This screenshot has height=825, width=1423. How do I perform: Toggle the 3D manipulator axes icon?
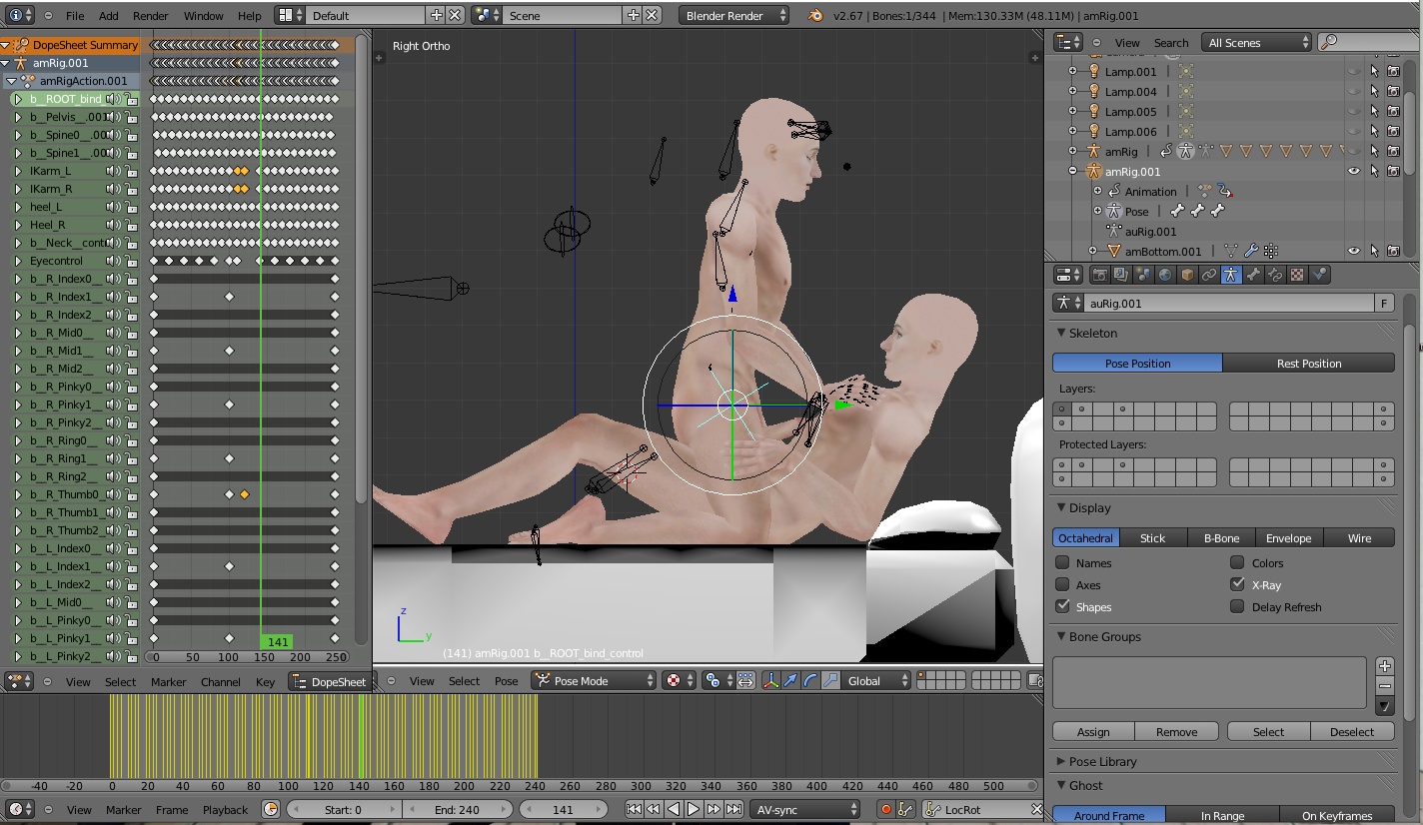[771, 681]
